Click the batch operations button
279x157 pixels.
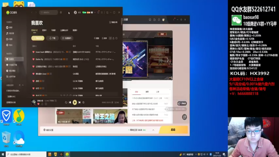[67, 38]
